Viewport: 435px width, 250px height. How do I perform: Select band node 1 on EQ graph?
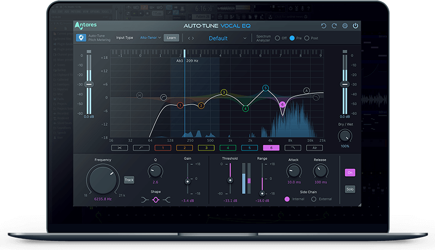180,105
